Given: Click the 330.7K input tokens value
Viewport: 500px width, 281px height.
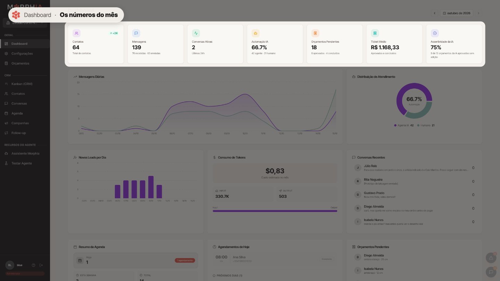Looking at the screenshot, I should pyautogui.click(x=222, y=196).
